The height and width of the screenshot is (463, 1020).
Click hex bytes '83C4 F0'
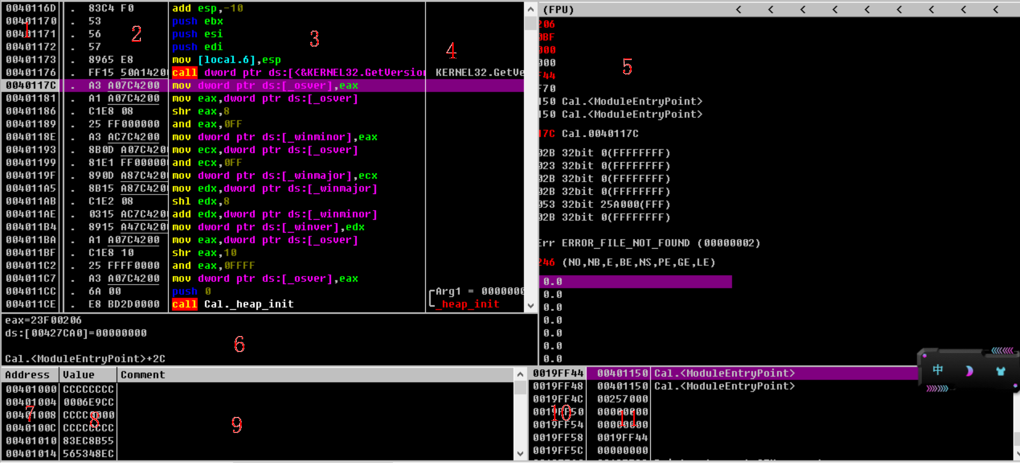point(111,9)
